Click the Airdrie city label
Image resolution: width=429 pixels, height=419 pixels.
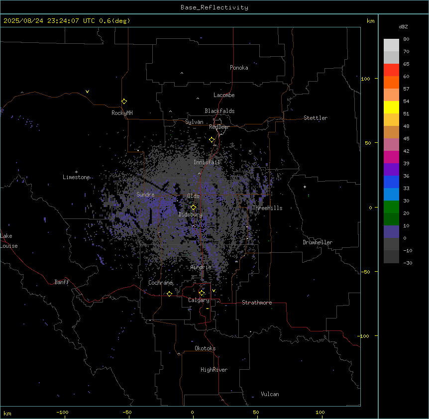(201, 267)
